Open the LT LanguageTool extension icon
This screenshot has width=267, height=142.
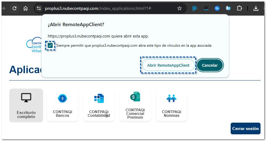click(206, 8)
